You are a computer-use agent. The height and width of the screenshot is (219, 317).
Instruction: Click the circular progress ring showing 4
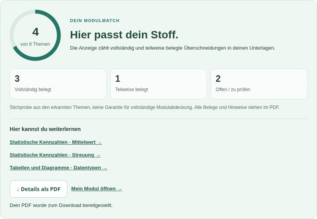(x=35, y=35)
